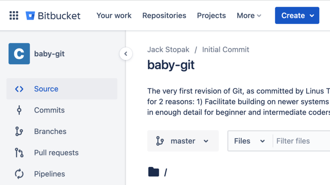Viewport: 330px width, 185px height.
Task: Click the Pipelines cycle icon
Action: click(x=19, y=174)
